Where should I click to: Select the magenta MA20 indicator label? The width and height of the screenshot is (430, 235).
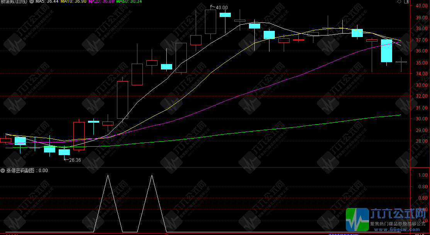101,2
